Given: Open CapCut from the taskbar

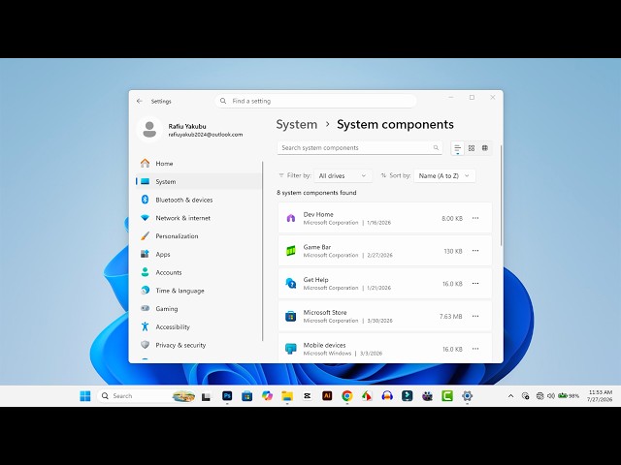Looking at the screenshot, I should 308,396.
